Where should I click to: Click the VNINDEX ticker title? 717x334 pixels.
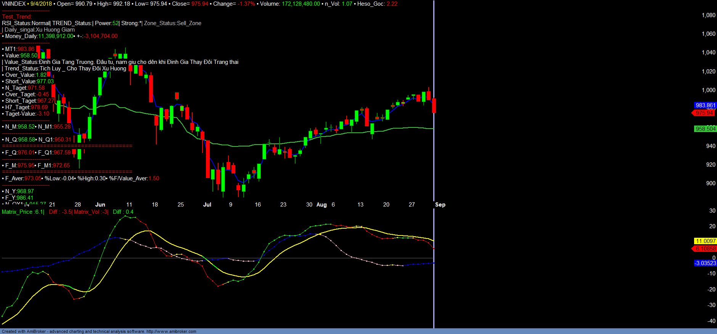click(x=14, y=4)
